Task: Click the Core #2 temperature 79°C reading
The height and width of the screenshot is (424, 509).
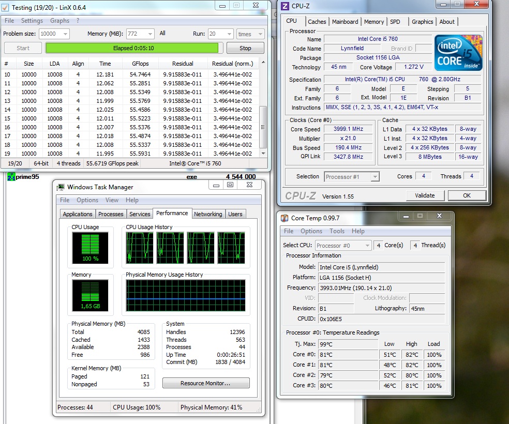Action: (x=348, y=375)
